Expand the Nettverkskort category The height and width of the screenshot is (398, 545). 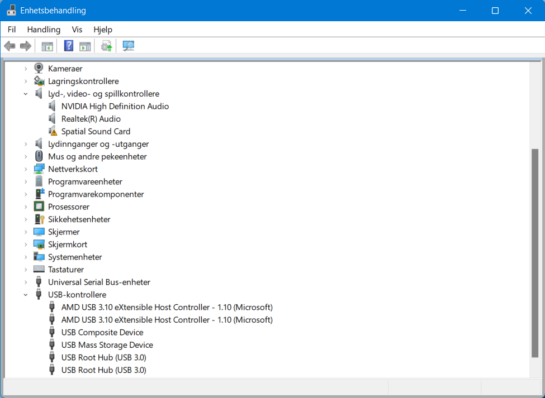pos(25,169)
